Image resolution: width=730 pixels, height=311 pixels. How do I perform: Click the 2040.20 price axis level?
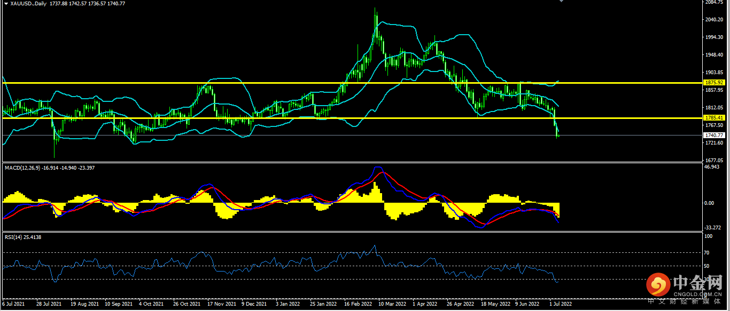(714, 20)
